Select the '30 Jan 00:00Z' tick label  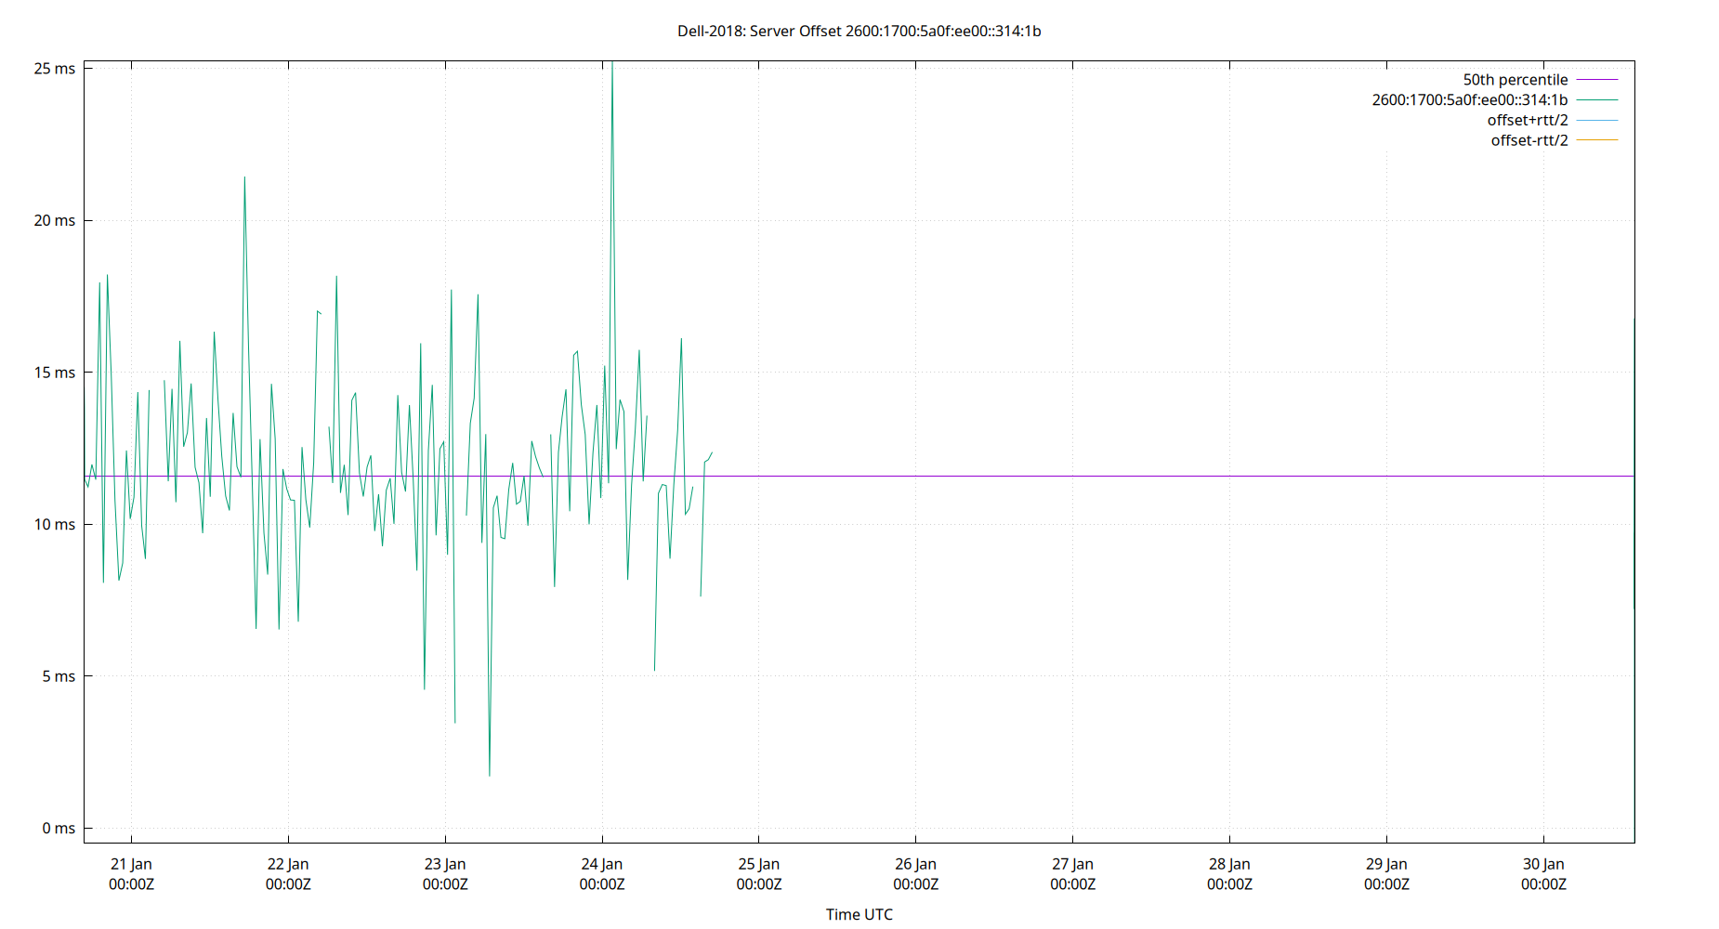click(1545, 873)
